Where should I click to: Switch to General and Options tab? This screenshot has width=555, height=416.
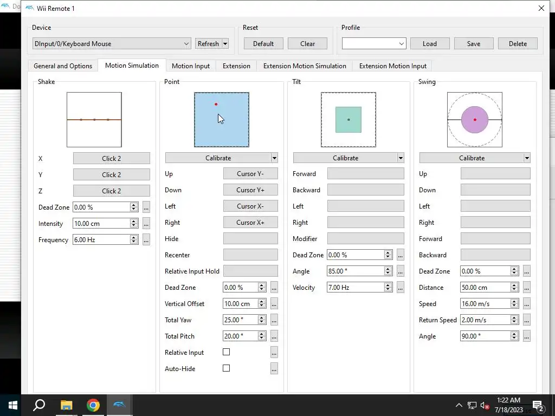63,66
